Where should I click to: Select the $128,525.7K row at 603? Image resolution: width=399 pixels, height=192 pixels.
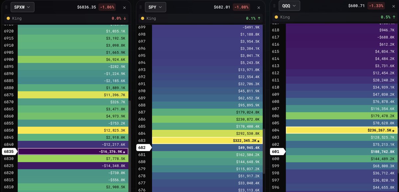coord(341,138)
